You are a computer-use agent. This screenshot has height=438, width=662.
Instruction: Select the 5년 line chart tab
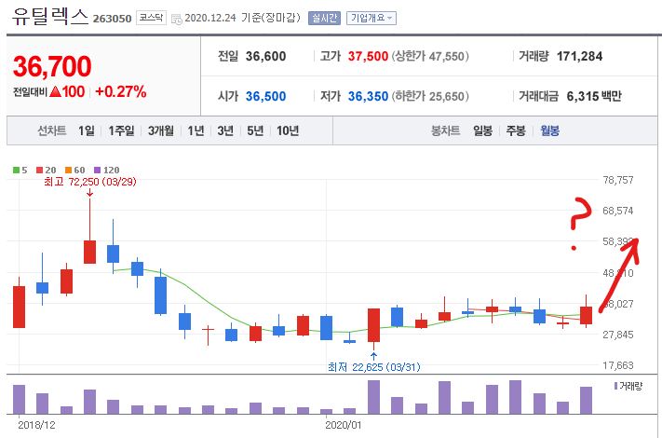tap(255, 131)
